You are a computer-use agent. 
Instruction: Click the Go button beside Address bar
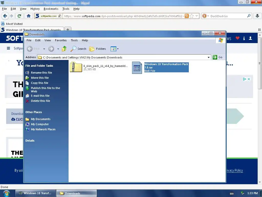pyautogui.click(x=217, y=57)
